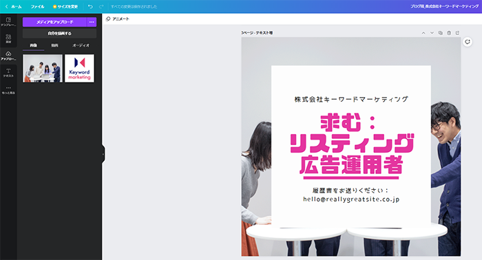Click the dark button below the upload button
This screenshot has height=260, width=482.
point(59,34)
